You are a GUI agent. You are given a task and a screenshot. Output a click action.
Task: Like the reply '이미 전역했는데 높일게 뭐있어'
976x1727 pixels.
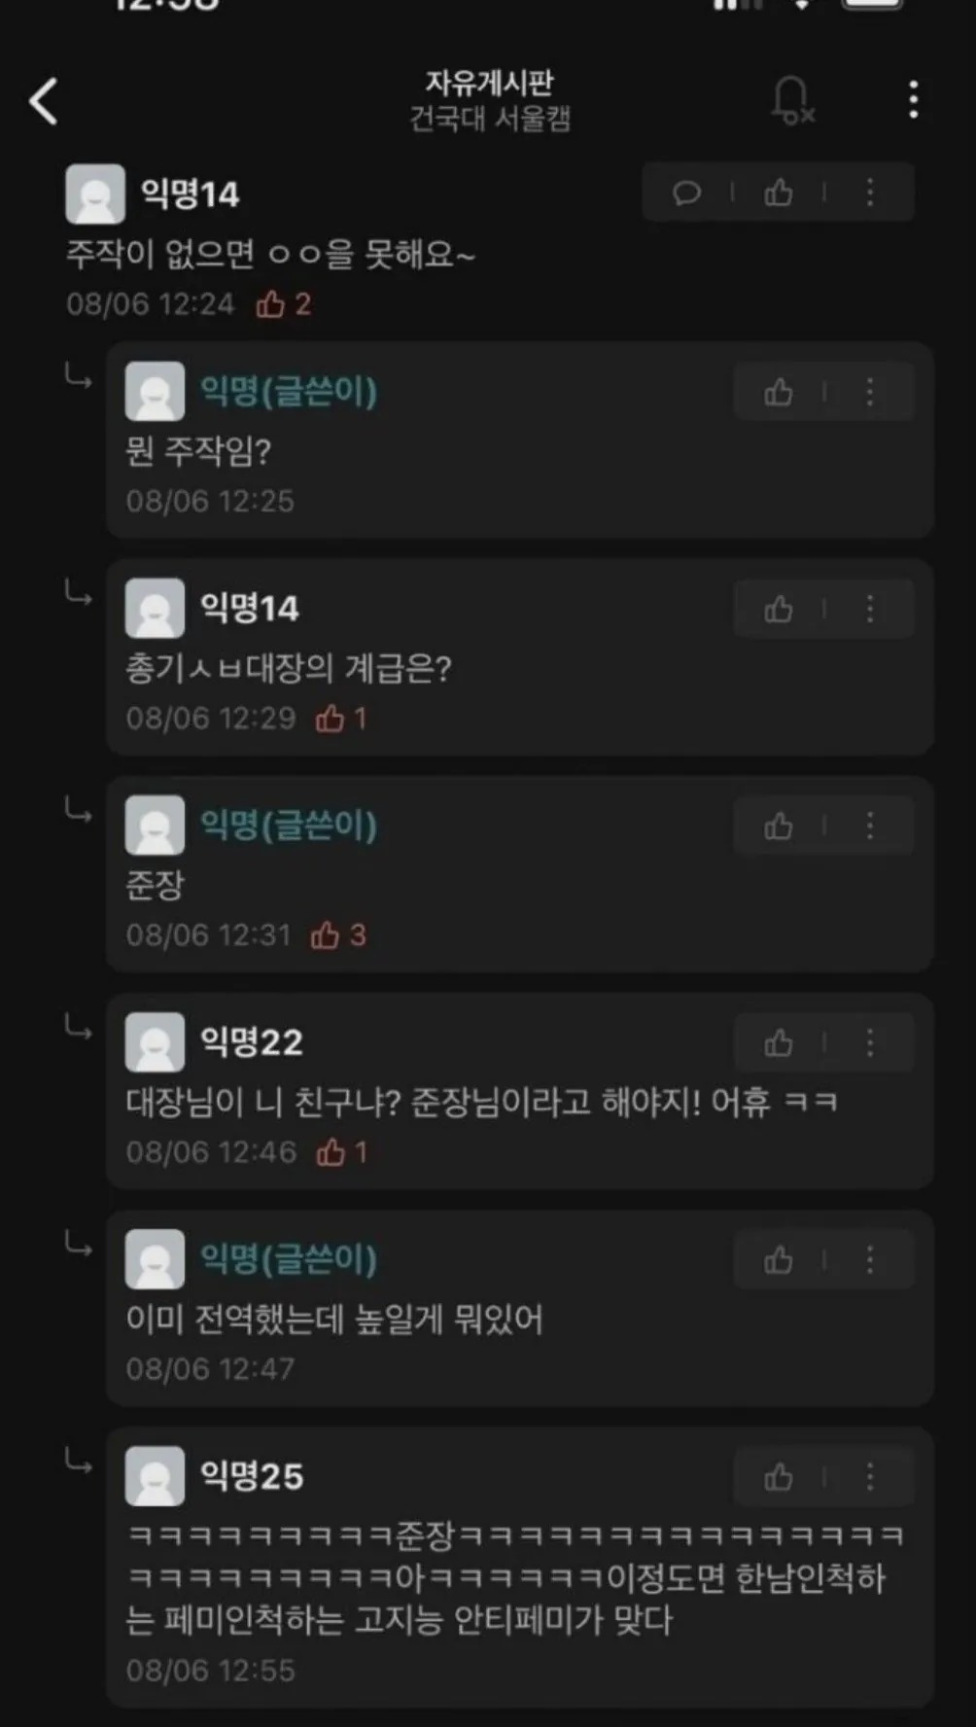pos(779,1260)
